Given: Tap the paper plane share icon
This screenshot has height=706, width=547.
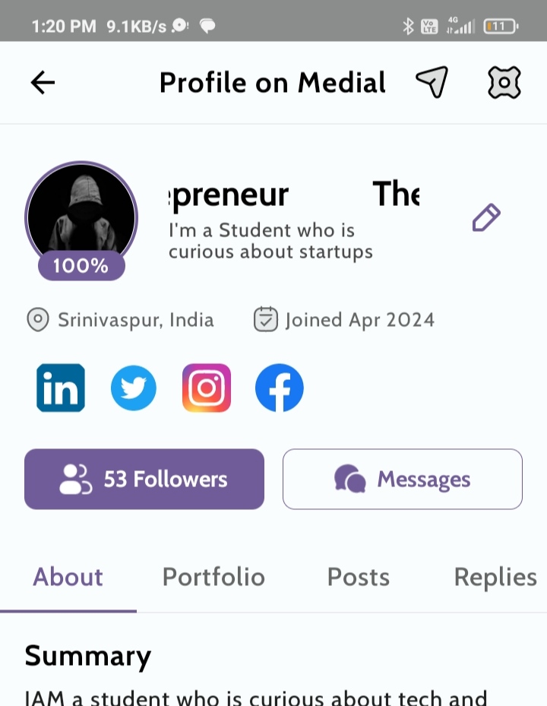Looking at the screenshot, I should pos(432,82).
